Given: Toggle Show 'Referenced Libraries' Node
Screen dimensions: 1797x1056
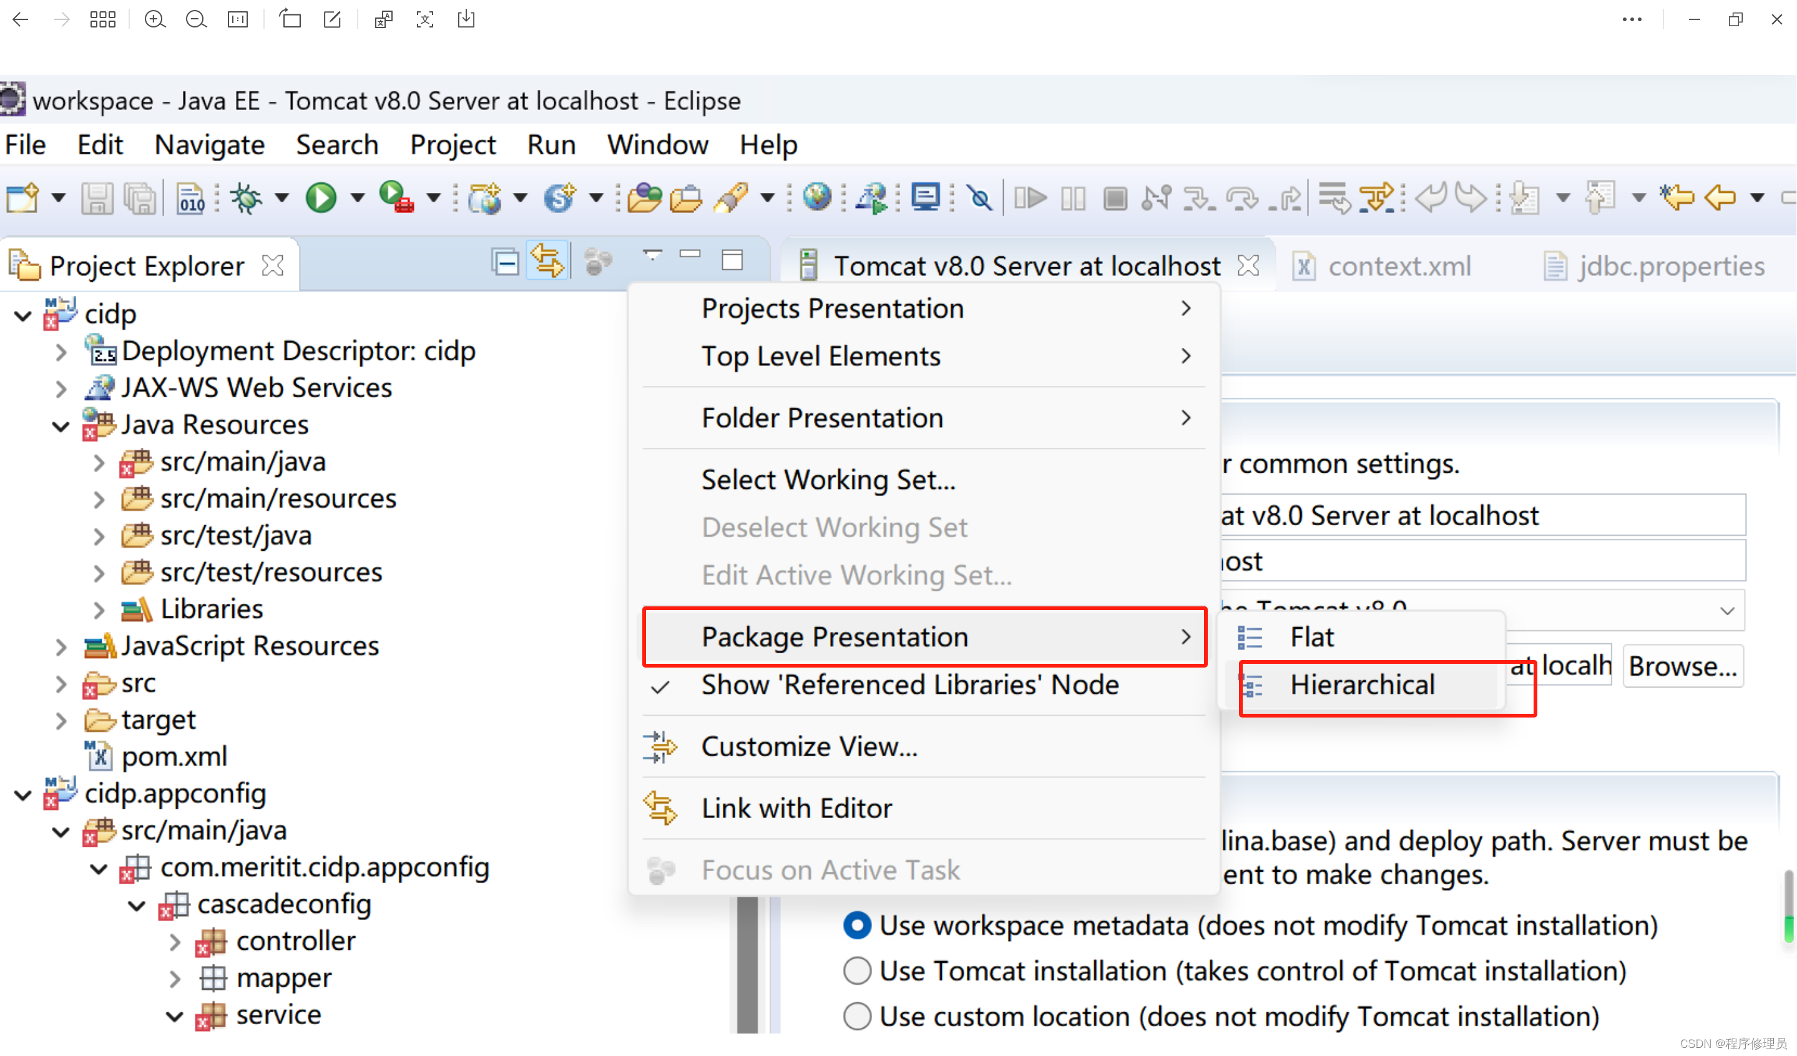Looking at the screenshot, I should (924, 686).
